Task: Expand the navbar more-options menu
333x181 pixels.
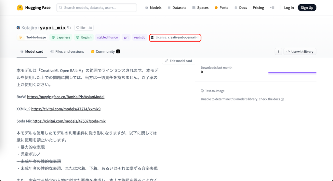Action: pos(272,8)
